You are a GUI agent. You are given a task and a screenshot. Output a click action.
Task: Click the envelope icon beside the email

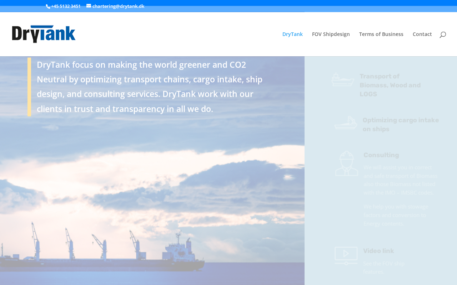coord(89,6)
